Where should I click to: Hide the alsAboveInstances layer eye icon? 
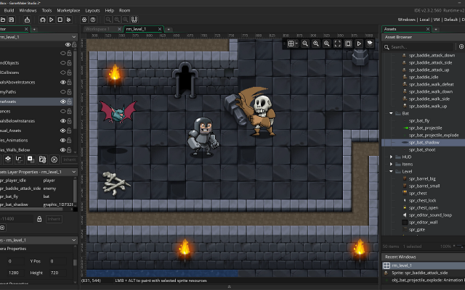(63, 82)
